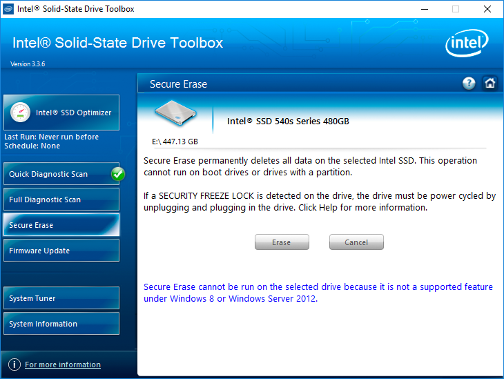Click the green checkmark on Quick Diagnostic Scan
This screenshot has height=379, width=504.
(118, 174)
